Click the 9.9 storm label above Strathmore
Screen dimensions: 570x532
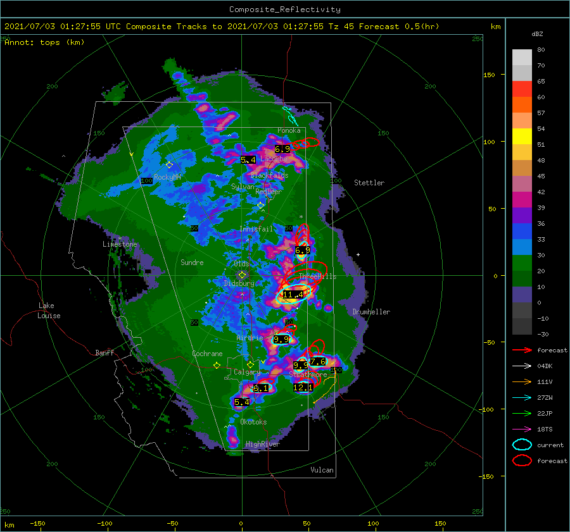tap(301, 365)
